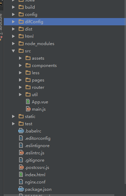Image resolution: width=126 pixels, height=196 pixels.
Task: Click the less folder icon
Action: pos(28,73)
